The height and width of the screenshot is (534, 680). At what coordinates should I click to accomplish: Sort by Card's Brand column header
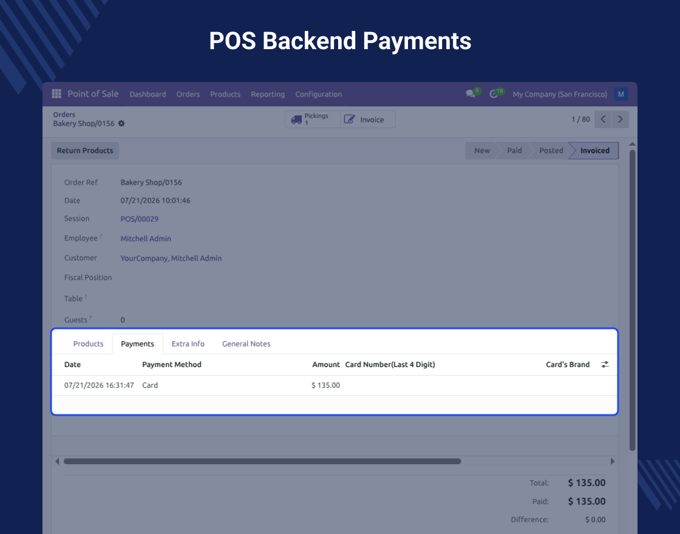(x=568, y=365)
